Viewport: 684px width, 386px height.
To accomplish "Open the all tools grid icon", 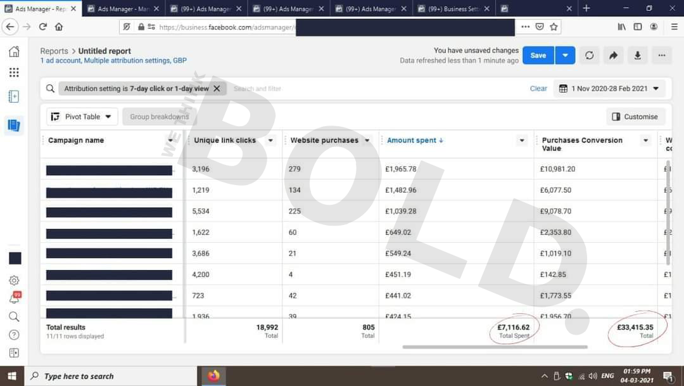I will tap(14, 72).
